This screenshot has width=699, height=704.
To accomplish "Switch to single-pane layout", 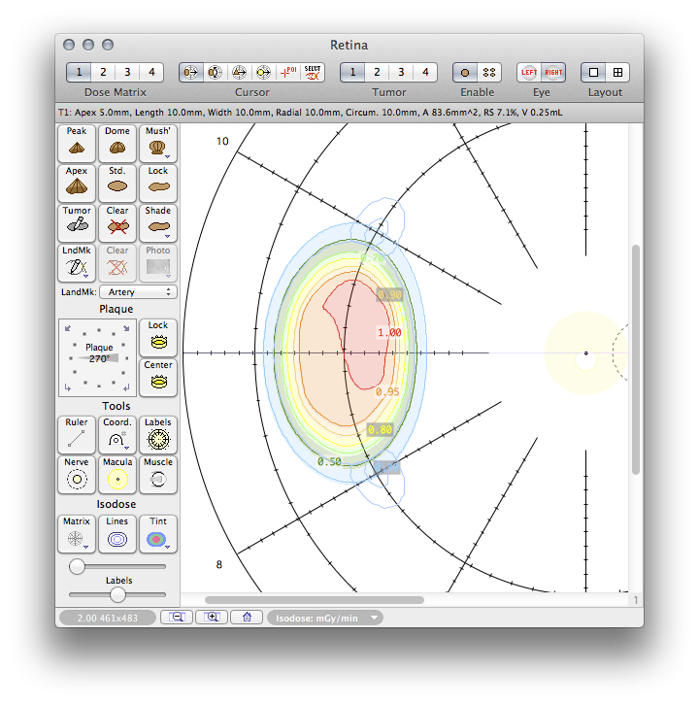I will [x=593, y=72].
